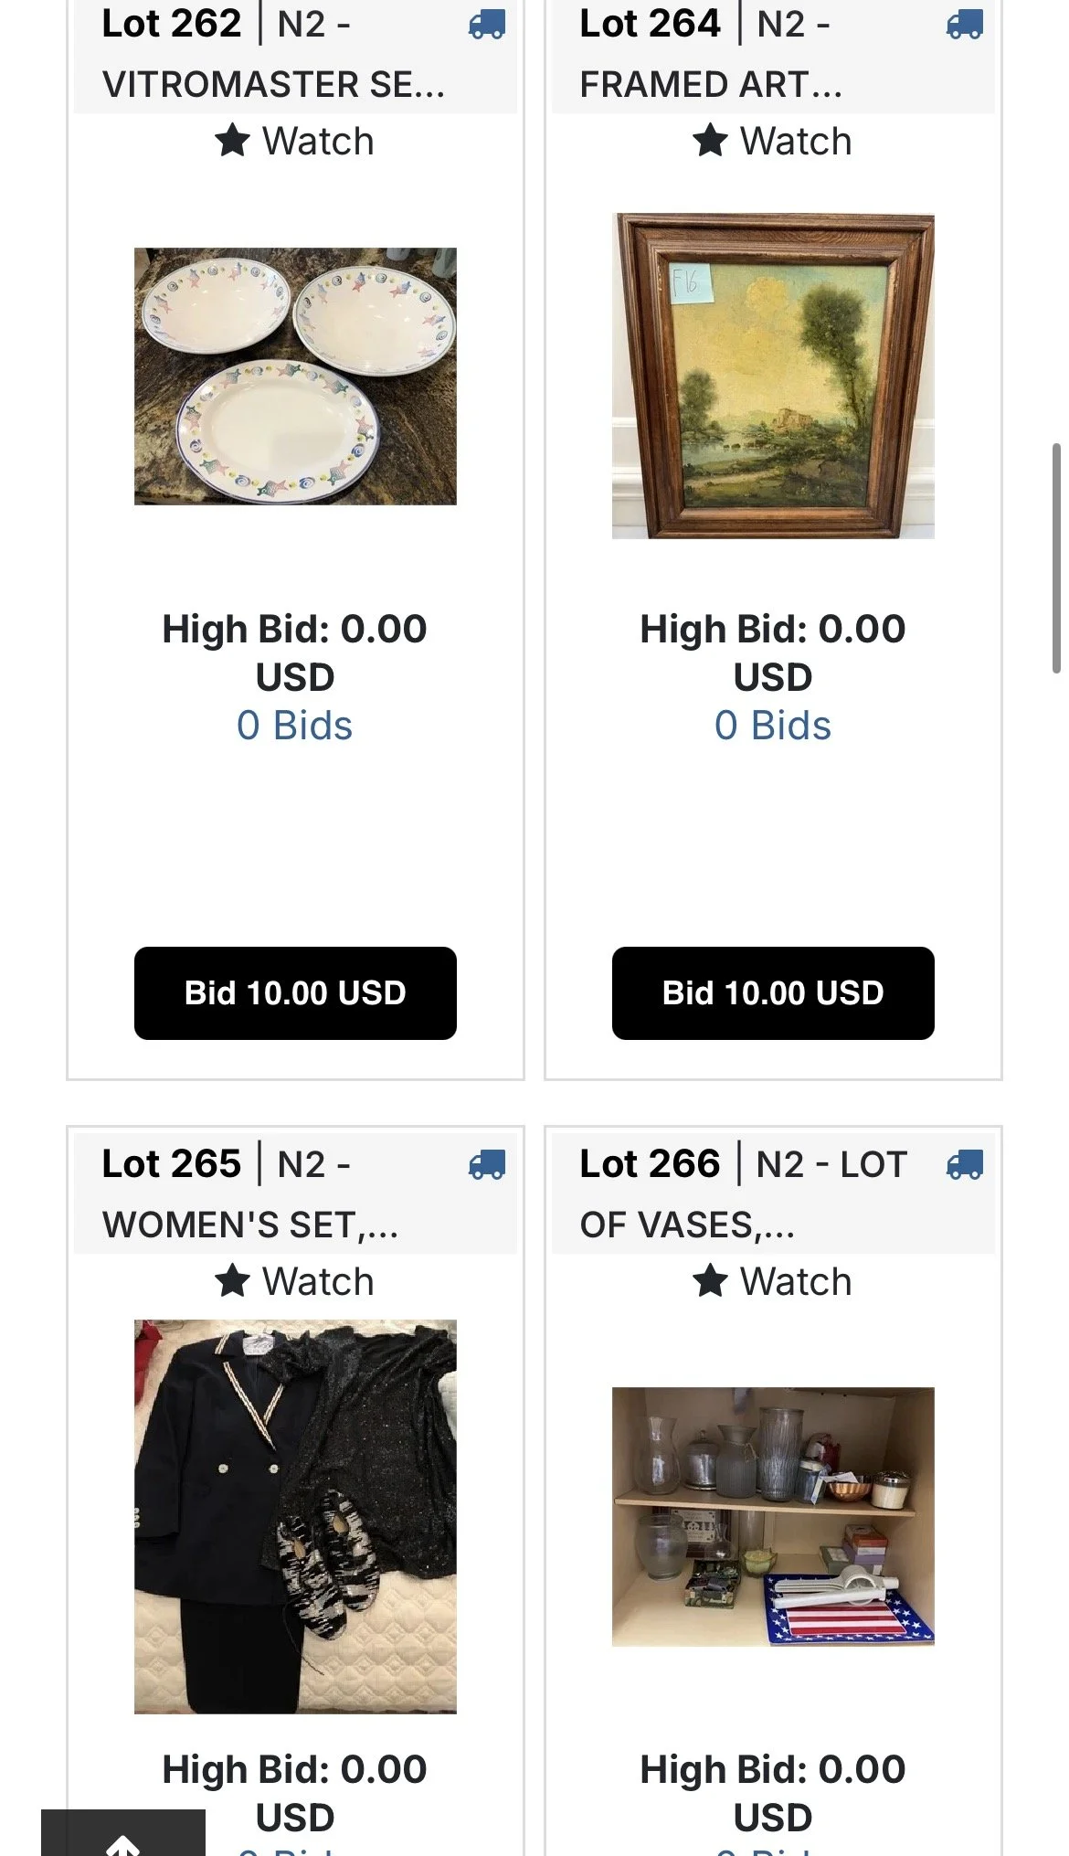The width and height of the screenshot is (1069, 1856).
Task: Toggle Watch star for Lot 264 framed art
Action: click(772, 141)
